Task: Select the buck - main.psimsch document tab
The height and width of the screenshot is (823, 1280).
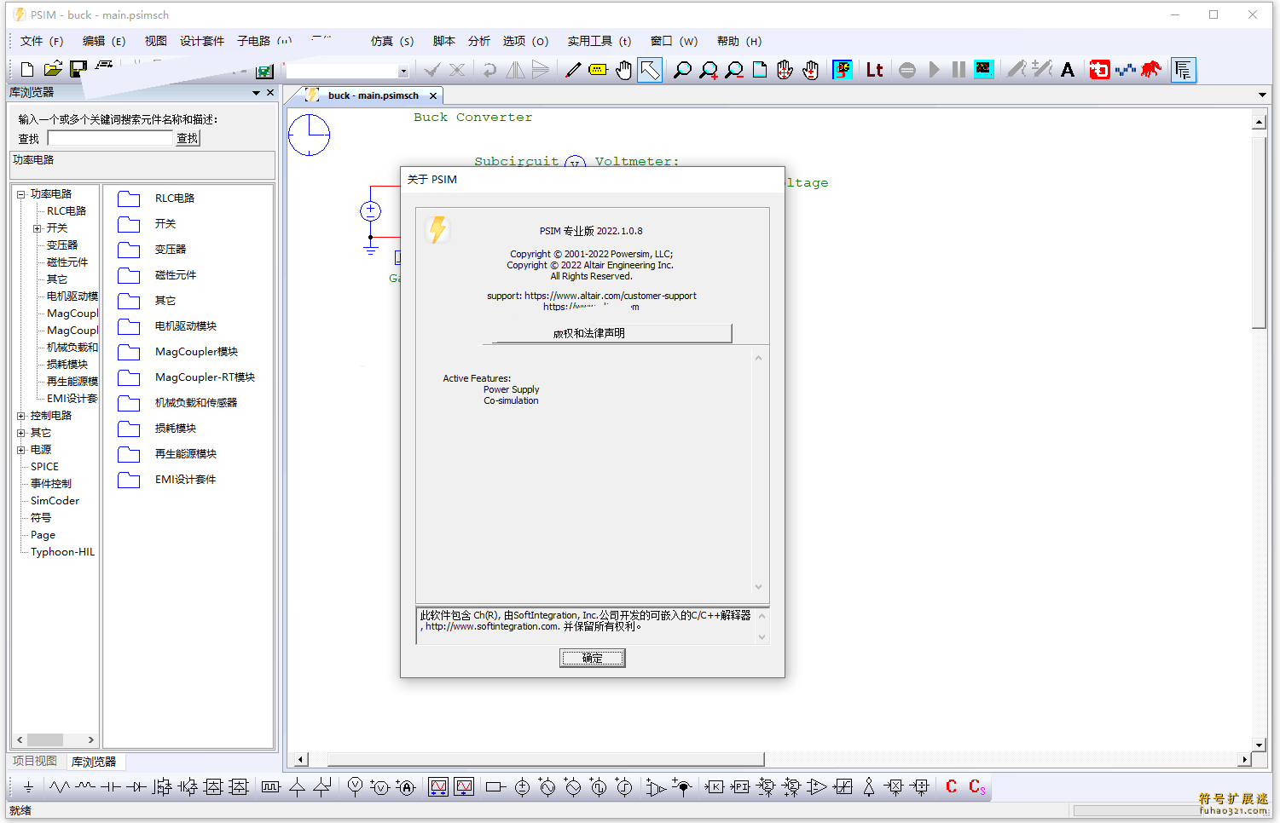Action: click(x=373, y=95)
